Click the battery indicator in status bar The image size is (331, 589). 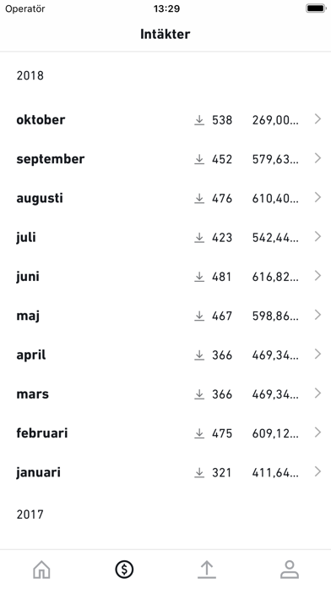pyautogui.click(x=316, y=8)
